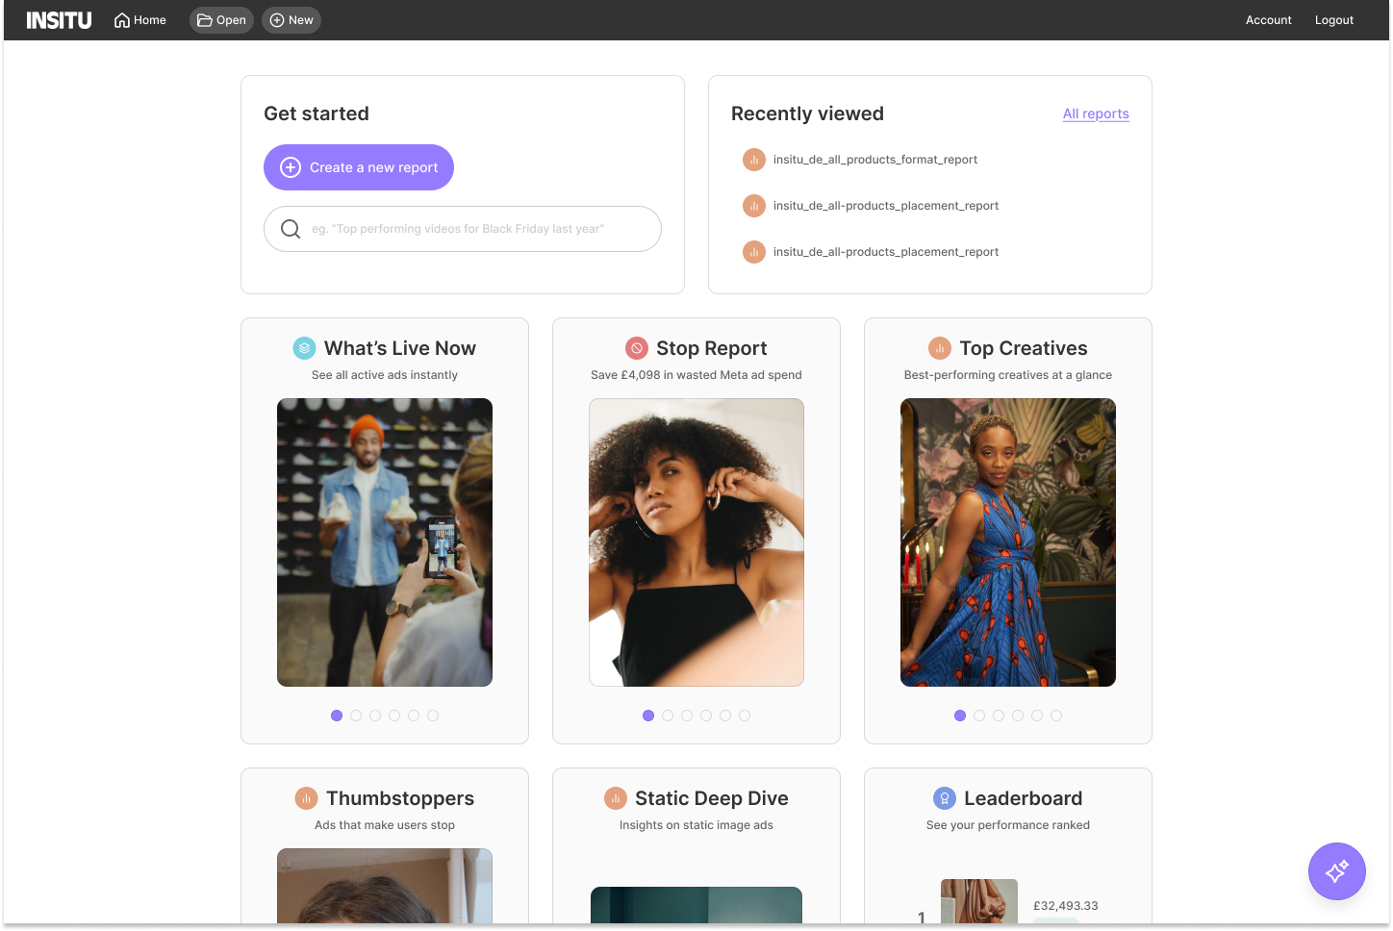Open the Static Deep Dive heading
Viewport: 1393px width, 931px height.
pos(712,798)
